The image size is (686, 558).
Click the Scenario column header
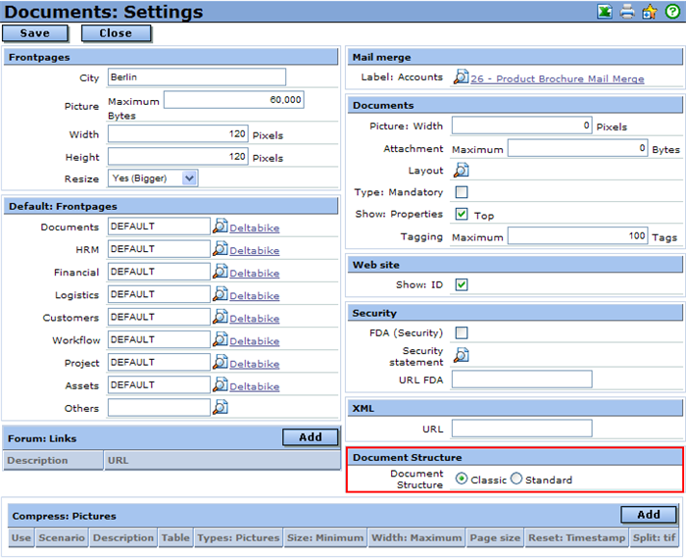pos(62,537)
